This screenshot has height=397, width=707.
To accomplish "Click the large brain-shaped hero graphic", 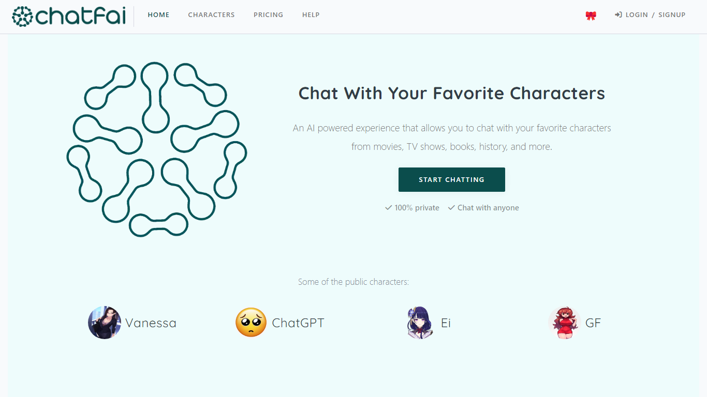I will 157,149.
